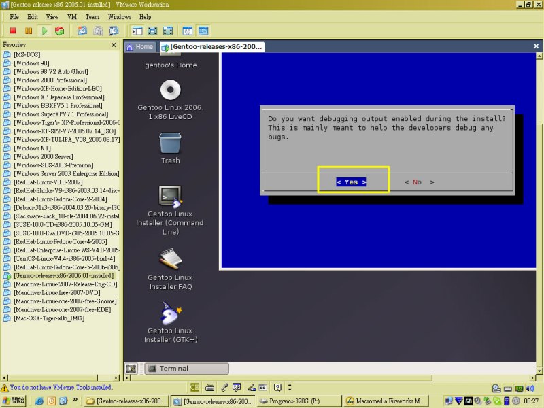Open the Windows menu
Viewport: 544px width, 408px height.
point(120,17)
